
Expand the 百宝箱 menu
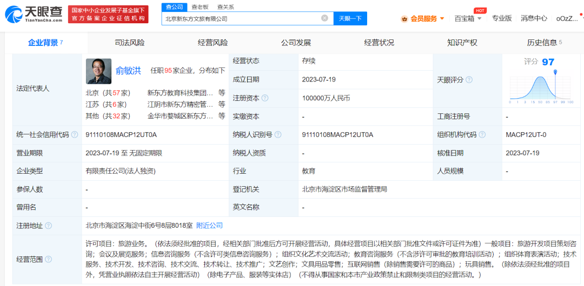coord(468,19)
